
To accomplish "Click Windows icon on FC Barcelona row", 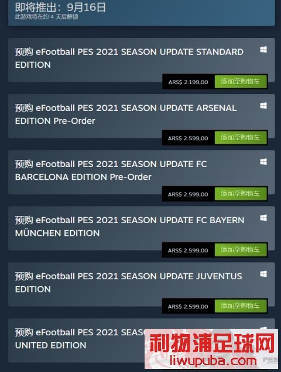I will [263, 162].
